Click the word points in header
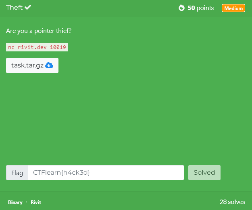 point(205,8)
